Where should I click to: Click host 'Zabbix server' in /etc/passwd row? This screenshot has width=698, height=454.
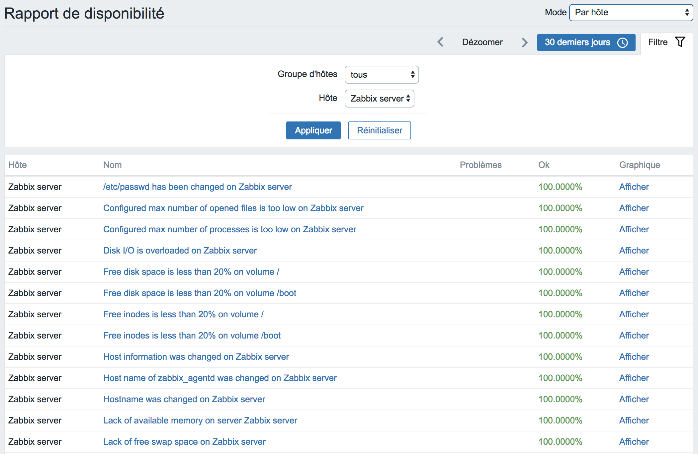tap(35, 187)
